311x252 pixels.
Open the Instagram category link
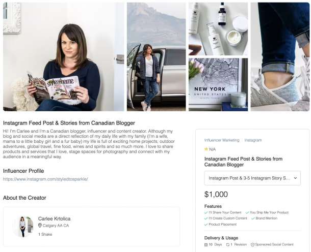tap(253, 140)
